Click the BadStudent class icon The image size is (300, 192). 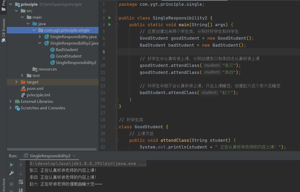(x=52, y=50)
